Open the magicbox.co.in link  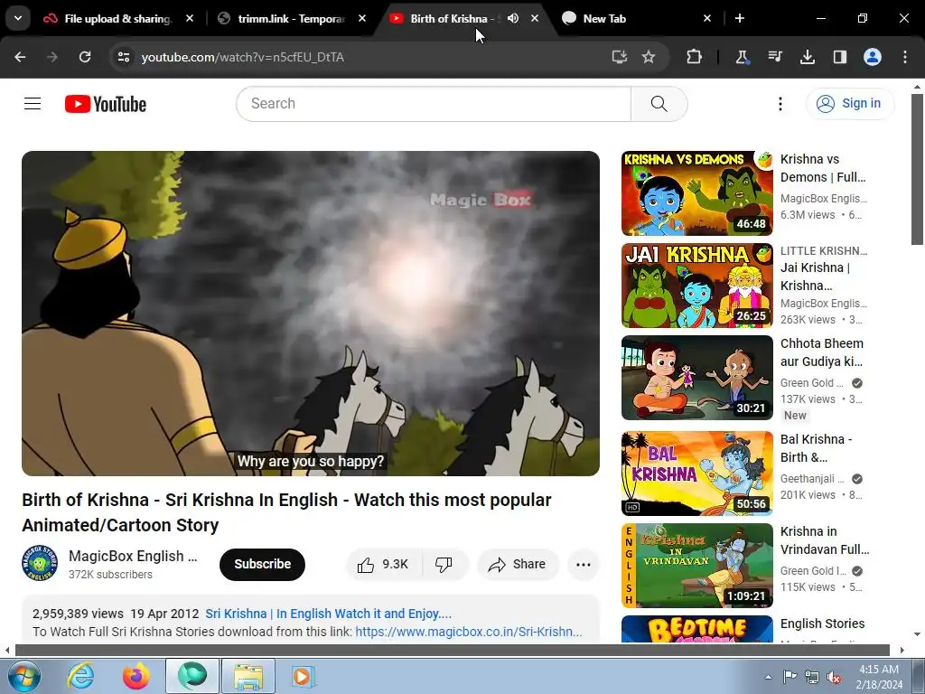[x=469, y=632]
